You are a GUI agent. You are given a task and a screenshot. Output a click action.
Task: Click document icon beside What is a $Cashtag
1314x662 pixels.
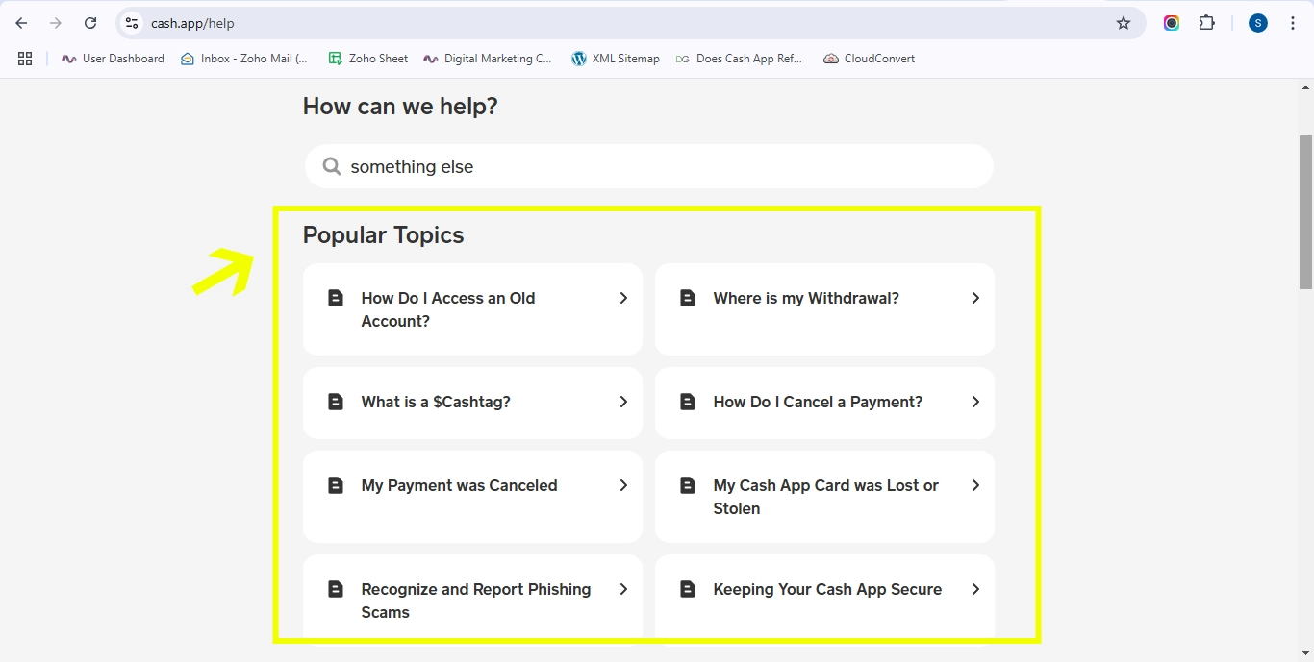coord(336,402)
